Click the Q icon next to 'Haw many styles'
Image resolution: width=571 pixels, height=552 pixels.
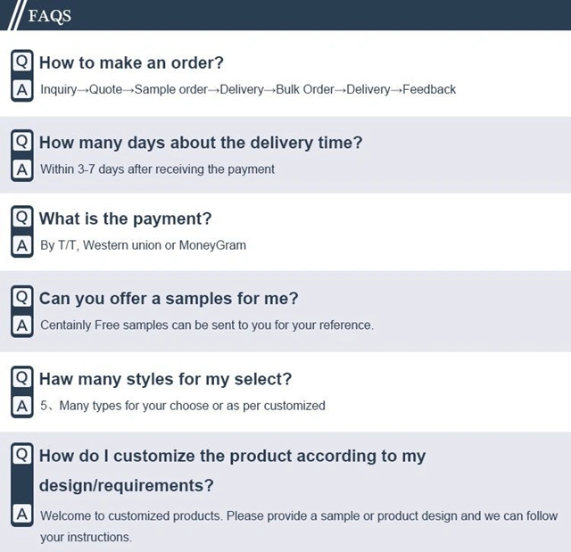point(21,378)
